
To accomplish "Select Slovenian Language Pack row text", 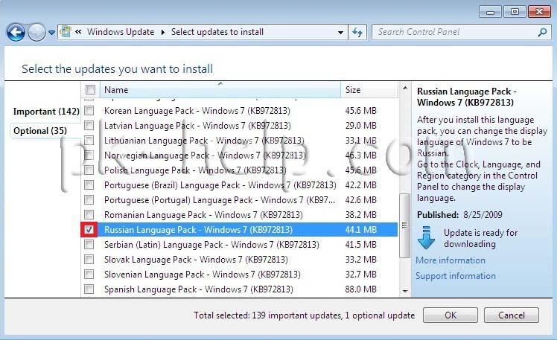I will click(203, 275).
